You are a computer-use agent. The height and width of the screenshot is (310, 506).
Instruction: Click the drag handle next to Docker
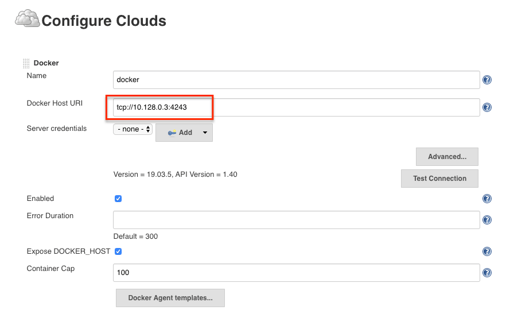click(26, 63)
